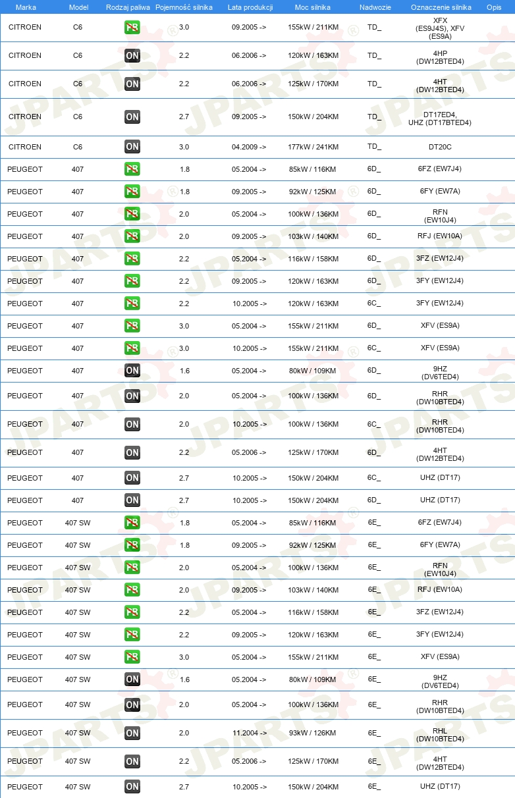The height and width of the screenshot is (798, 515).
Task: Click the PB icon in the 407 SW XFV (ES9A) row
Action: tap(132, 657)
